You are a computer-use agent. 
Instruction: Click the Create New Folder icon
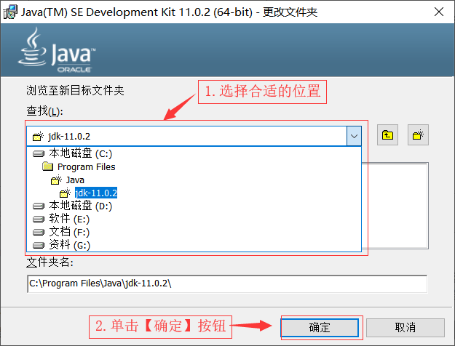point(418,135)
